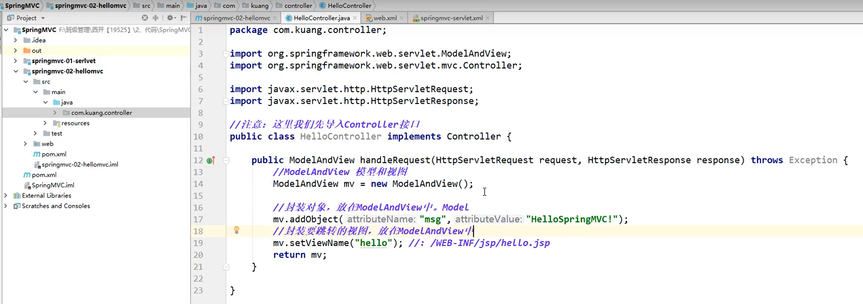Expand the resources folder
Viewport: 863px width, 304px height.
point(45,123)
